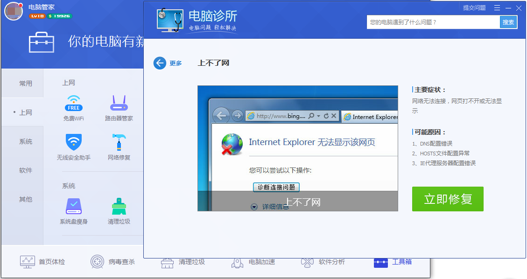Click 软件分析 icon in bottom bar
527x279 pixels.
click(x=307, y=263)
